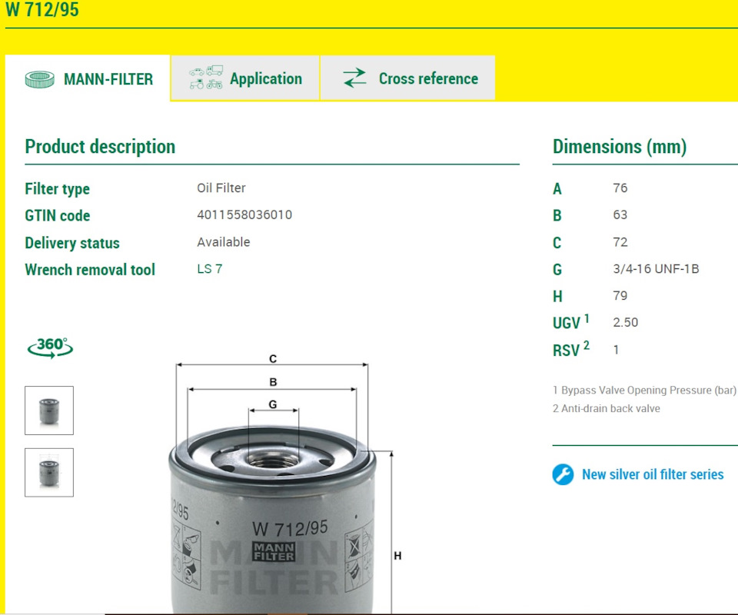Click the 'Available' delivery status value
738x615 pixels.
point(224,242)
